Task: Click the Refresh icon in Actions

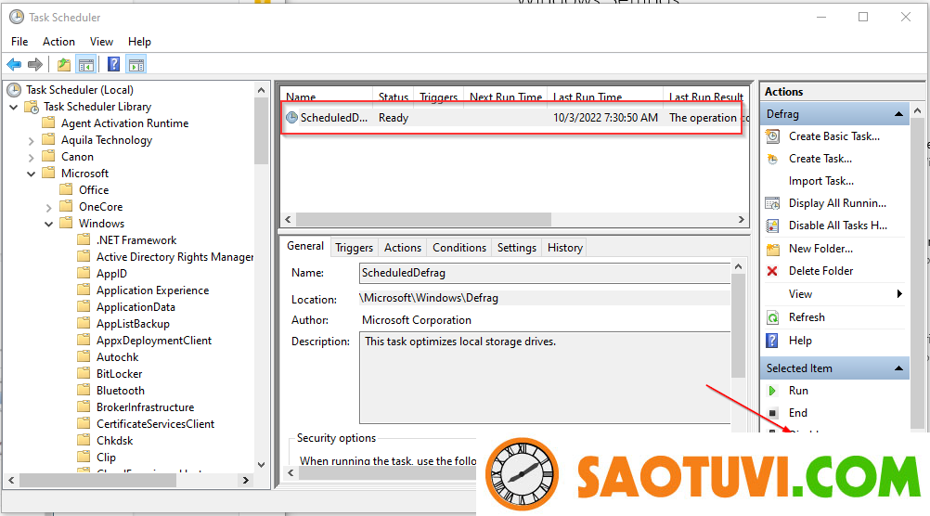Action: (772, 317)
